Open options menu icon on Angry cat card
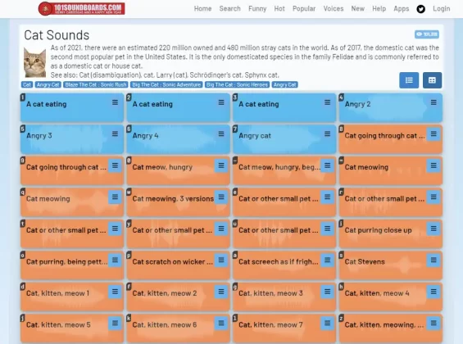The width and height of the screenshot is (463, 344). coord(328,134)
